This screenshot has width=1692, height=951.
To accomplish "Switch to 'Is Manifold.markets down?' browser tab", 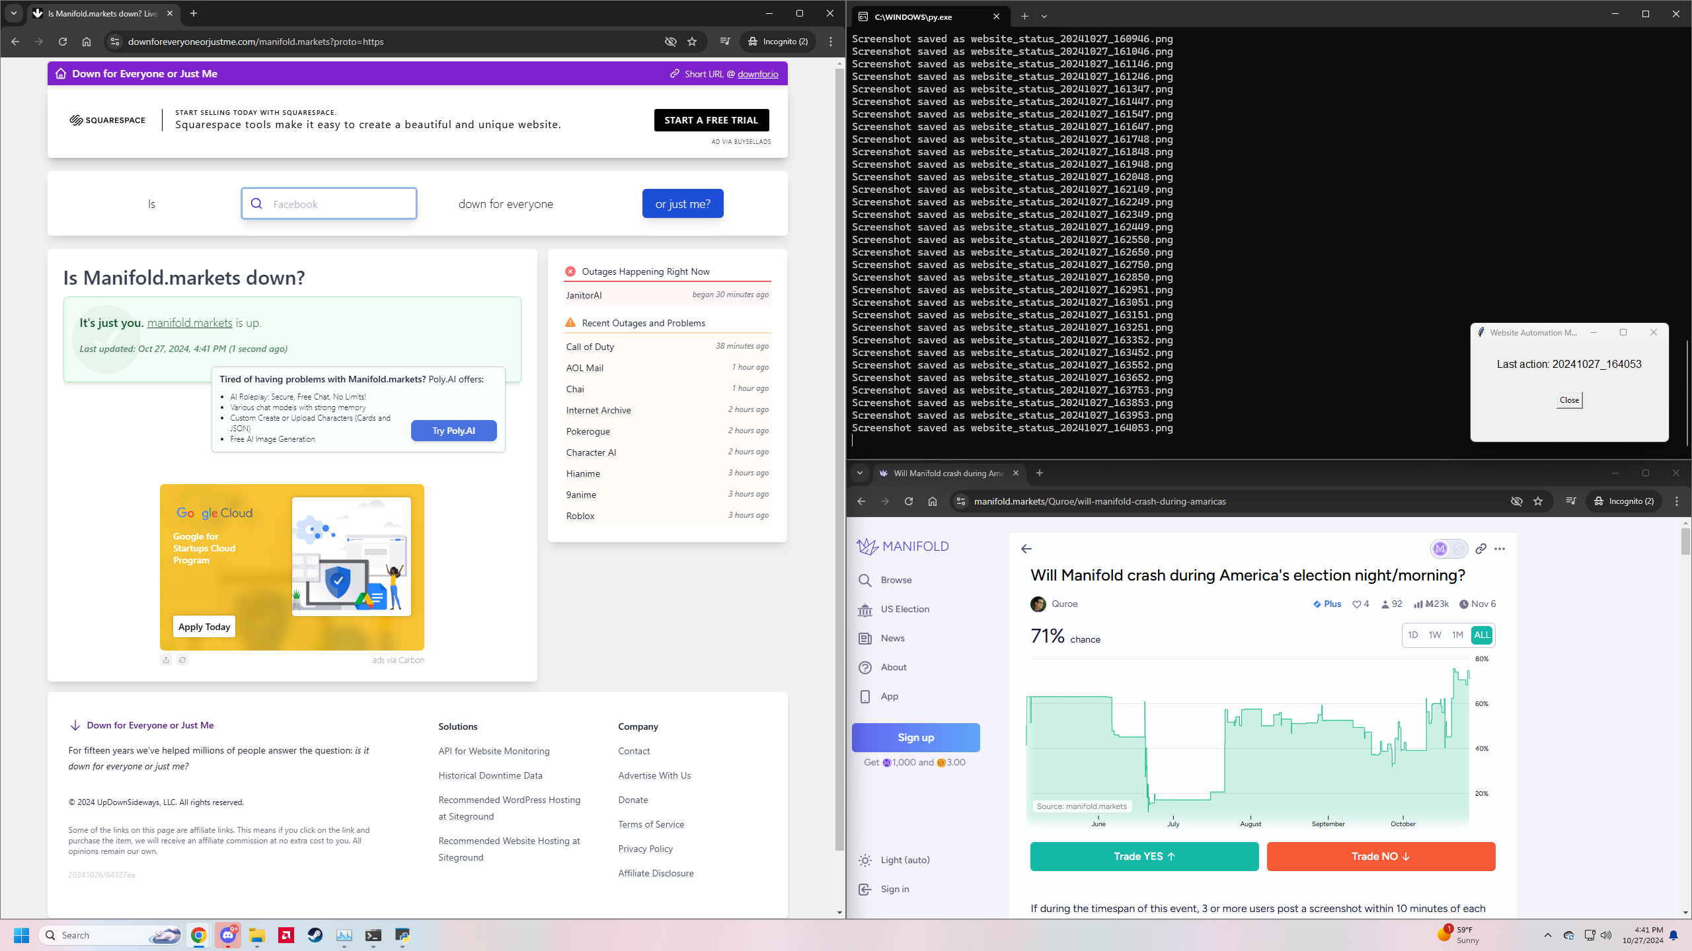I will (104, 13).
